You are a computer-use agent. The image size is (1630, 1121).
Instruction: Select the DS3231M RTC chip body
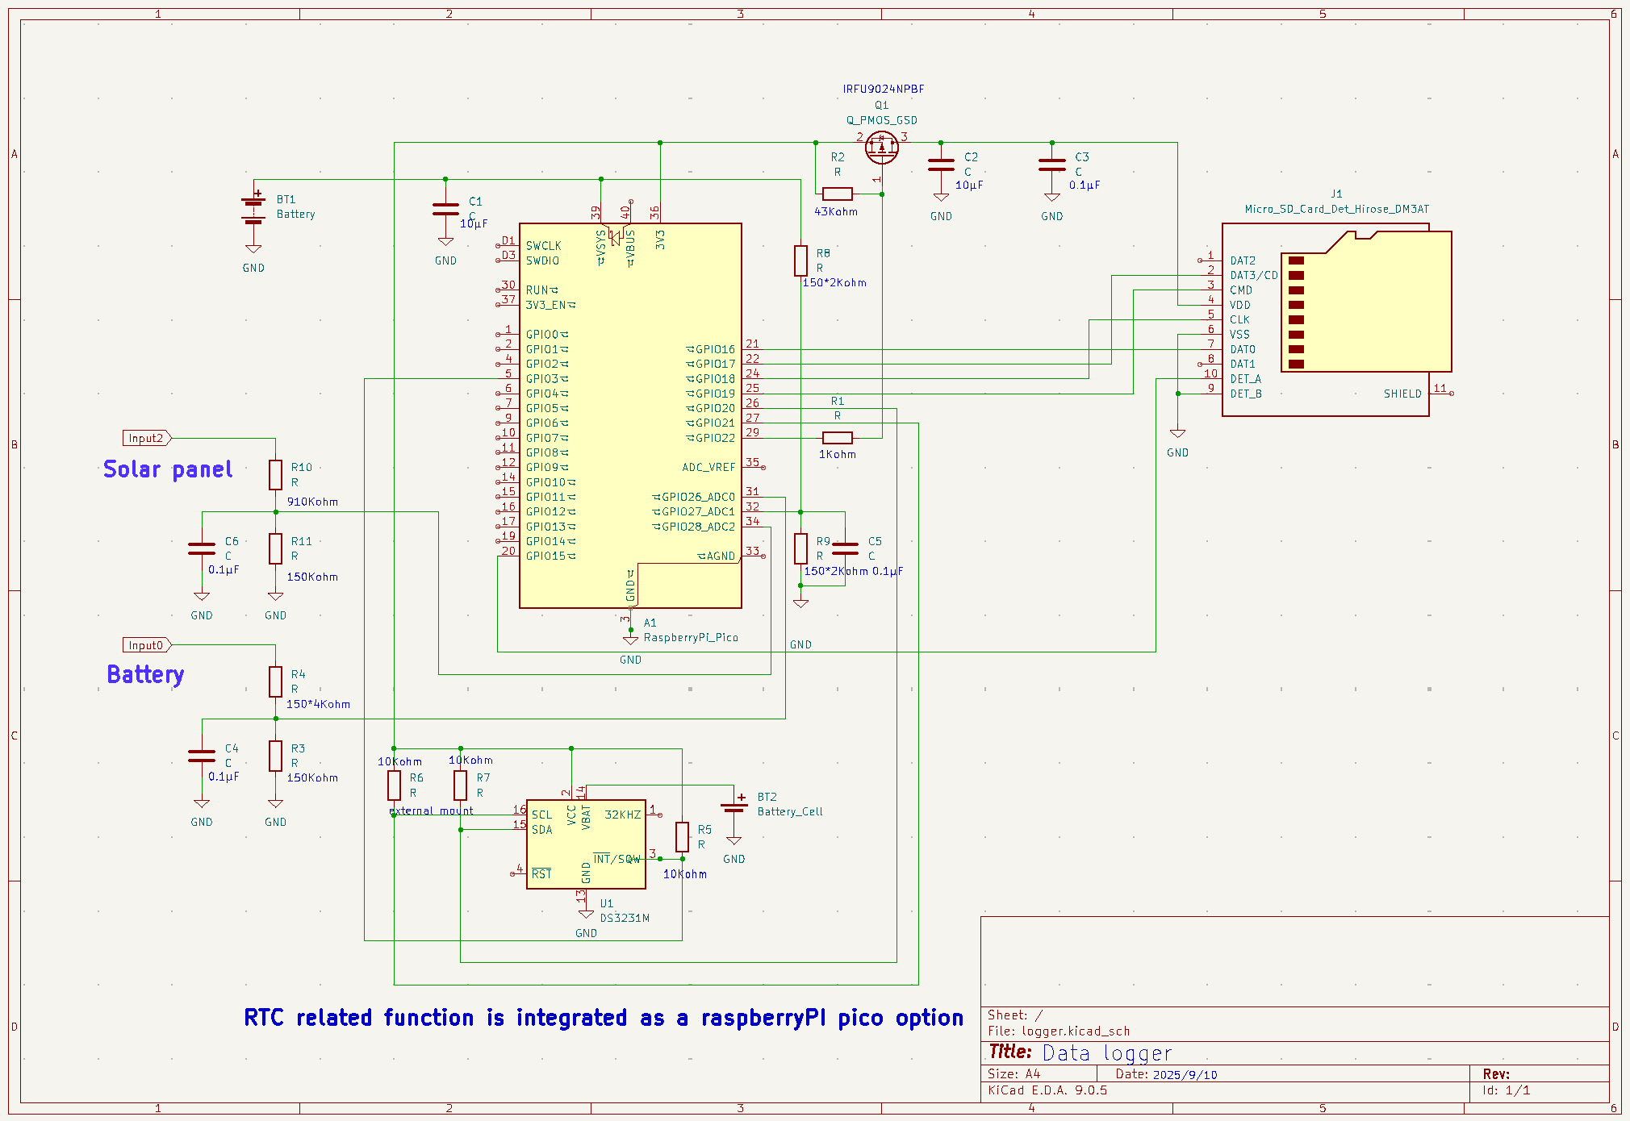click(x=586, y=844)
